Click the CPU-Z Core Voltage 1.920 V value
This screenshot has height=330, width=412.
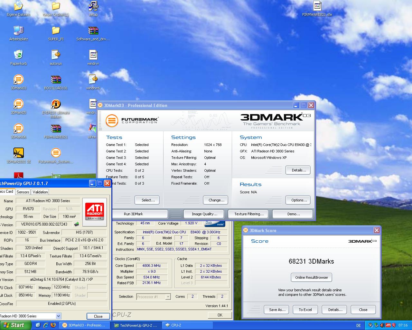(x=191, y=223)
